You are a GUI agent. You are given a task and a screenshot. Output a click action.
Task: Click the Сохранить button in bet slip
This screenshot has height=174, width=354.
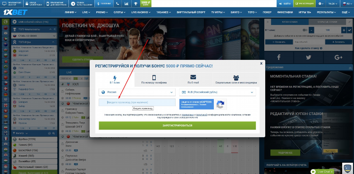(x=279, y=42)
